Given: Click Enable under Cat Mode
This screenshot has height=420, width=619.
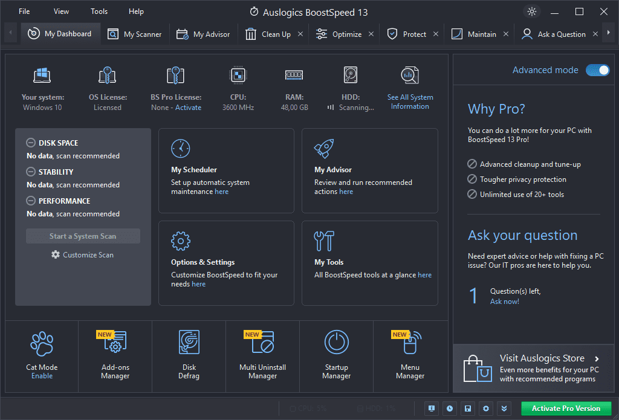Looking at the screenshot, I should (x=42, y=376).
